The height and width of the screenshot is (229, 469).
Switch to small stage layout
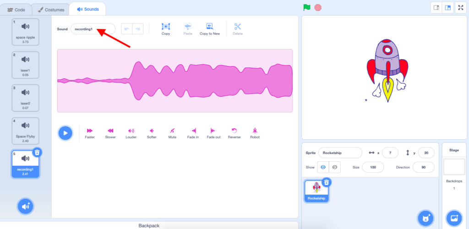[436, 8]
